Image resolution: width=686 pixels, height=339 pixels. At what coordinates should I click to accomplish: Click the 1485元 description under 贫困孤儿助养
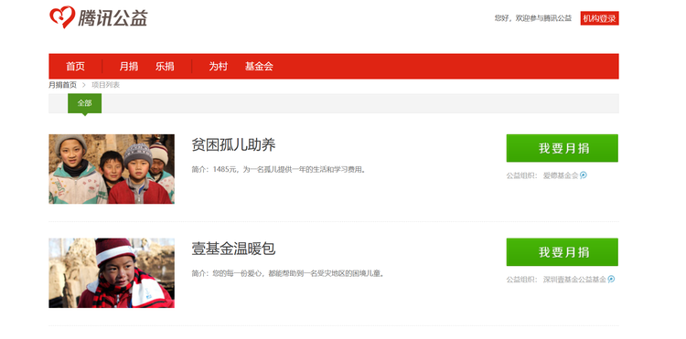click(x=279, y=169)
